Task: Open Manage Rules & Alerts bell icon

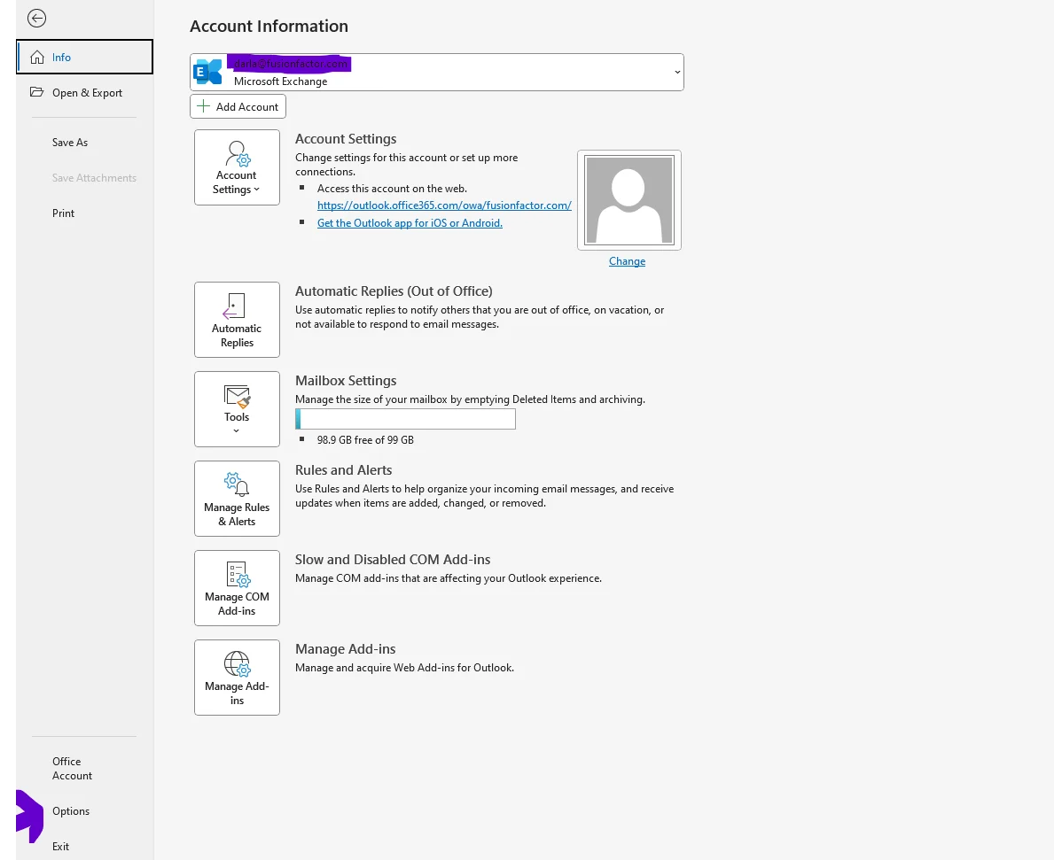Action: pyautogui.click(x=237, y=484)
